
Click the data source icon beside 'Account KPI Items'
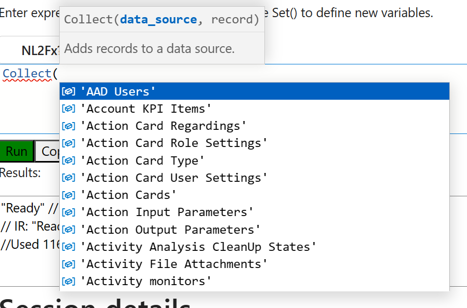pyautogui.click(x=68, y=108)
